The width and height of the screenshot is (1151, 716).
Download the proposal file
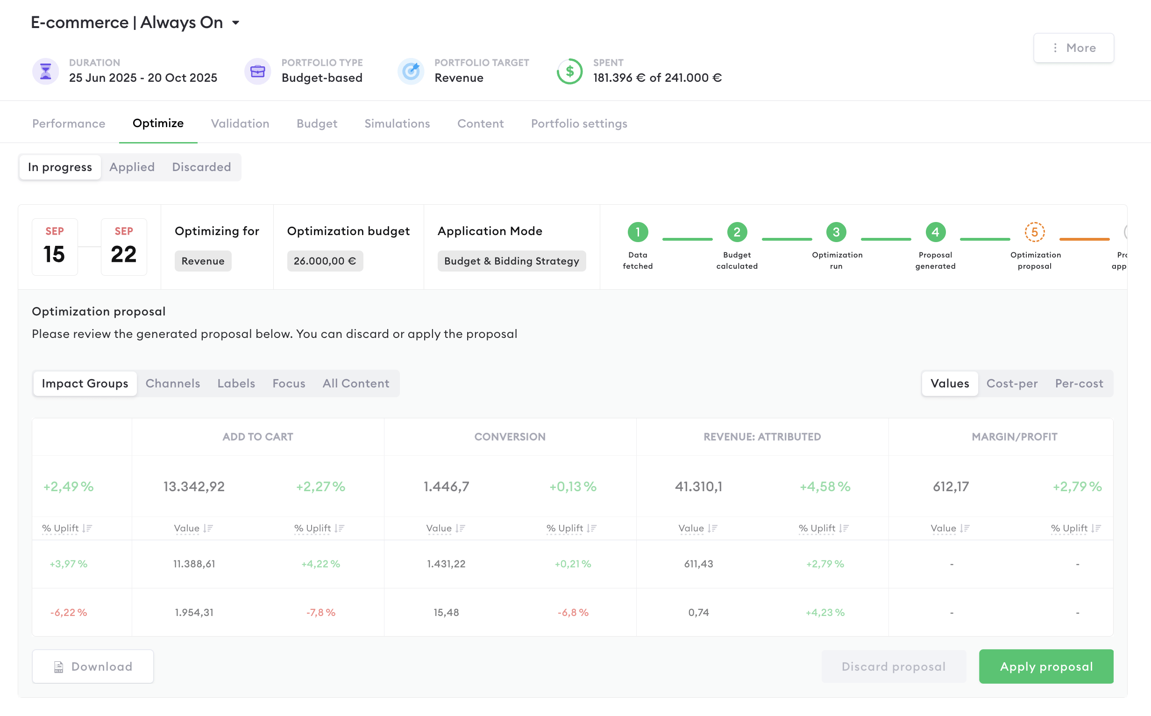click(x=93, y=666)
